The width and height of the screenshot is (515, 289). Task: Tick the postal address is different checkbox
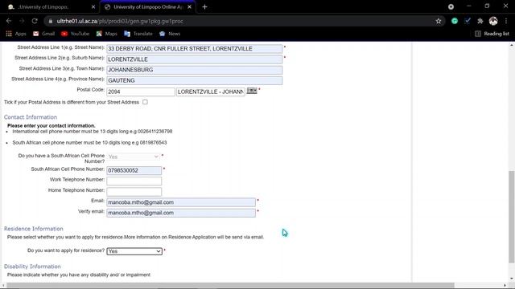tap(145, 102)
